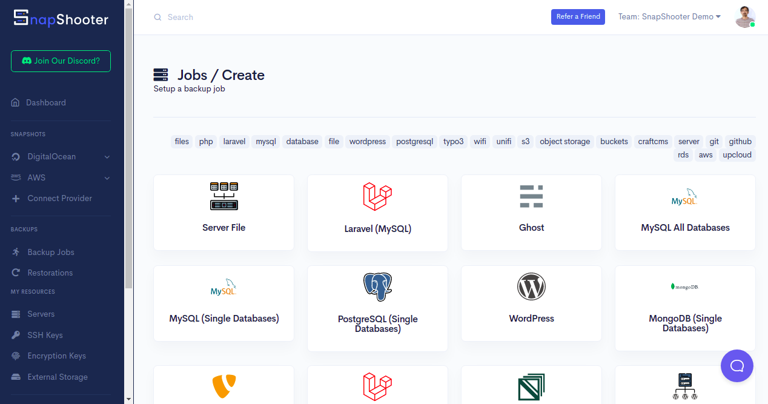Filter by the rds tag
768x404 pixels.
[683, 155]
